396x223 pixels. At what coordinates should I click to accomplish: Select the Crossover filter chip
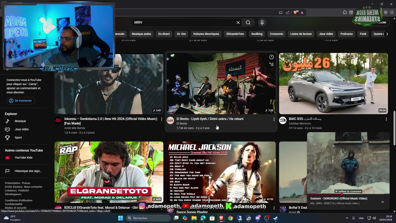tap(276, 34)
